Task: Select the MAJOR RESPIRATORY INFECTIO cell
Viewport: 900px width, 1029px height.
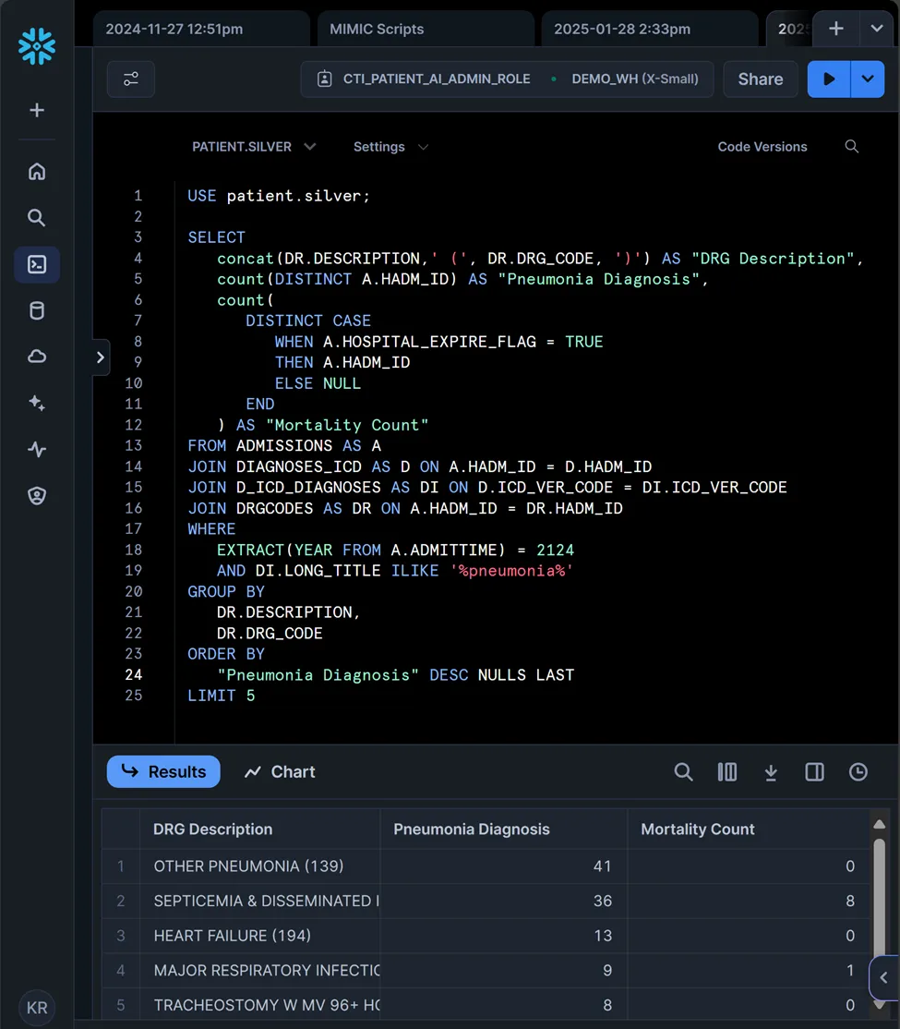Action: (259, 971)
